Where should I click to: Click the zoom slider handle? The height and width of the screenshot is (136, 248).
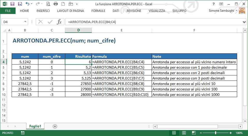click(x=216, y=133)
